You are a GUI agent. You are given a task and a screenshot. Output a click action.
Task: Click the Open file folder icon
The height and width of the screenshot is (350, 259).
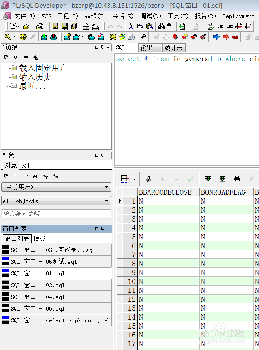[x=26, y=27]
